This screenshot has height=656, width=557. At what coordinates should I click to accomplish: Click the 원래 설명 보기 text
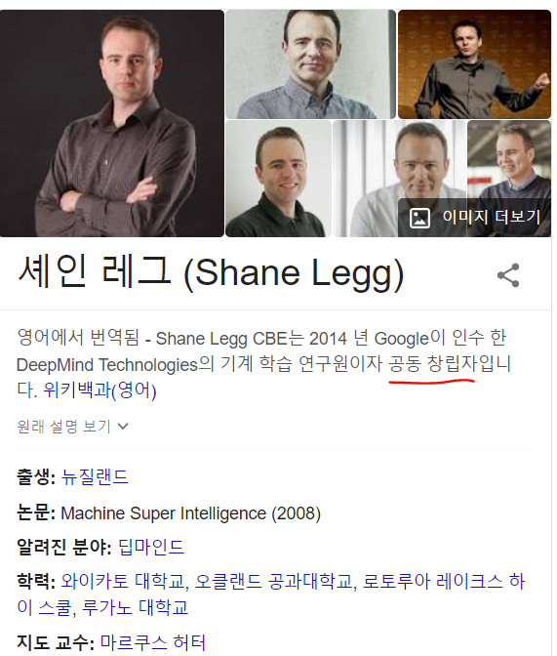63,427
